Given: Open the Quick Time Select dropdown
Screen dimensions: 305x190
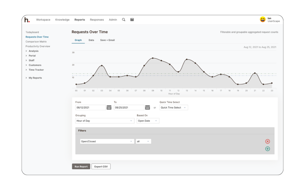Looking at the screenshot, I should [x=174, y=107].
